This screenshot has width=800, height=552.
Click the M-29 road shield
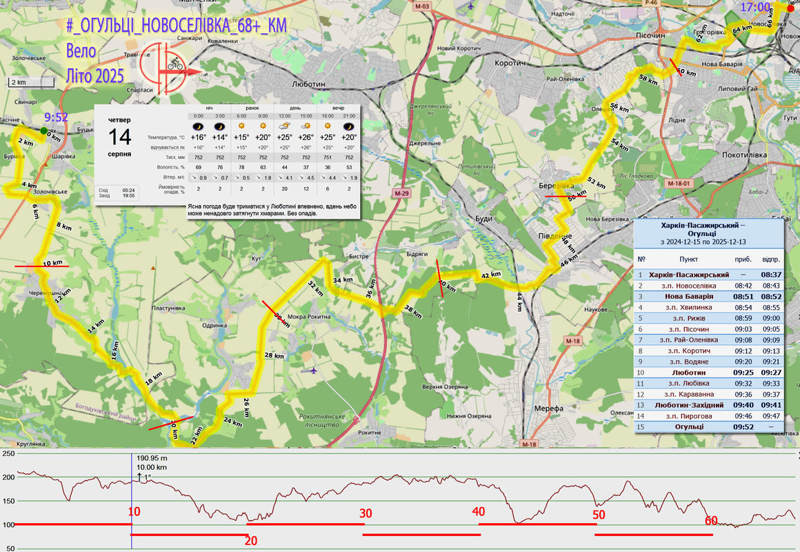[401, 193]
